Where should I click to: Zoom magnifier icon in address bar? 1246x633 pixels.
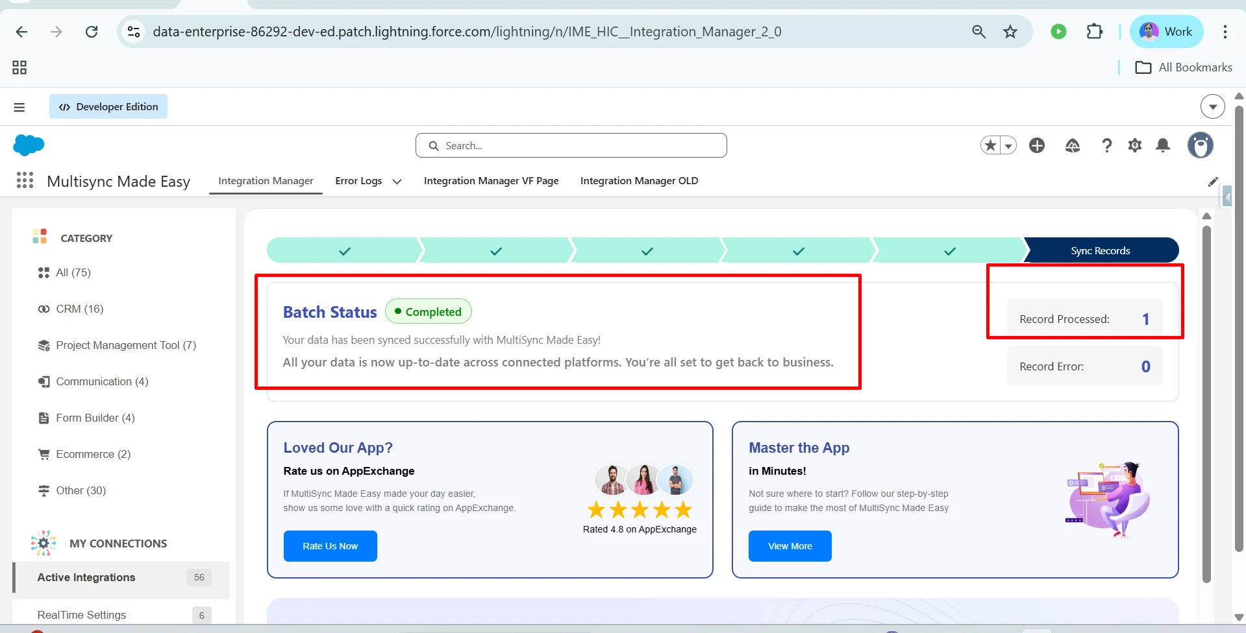pyautogui.click(x=978, y=32)
